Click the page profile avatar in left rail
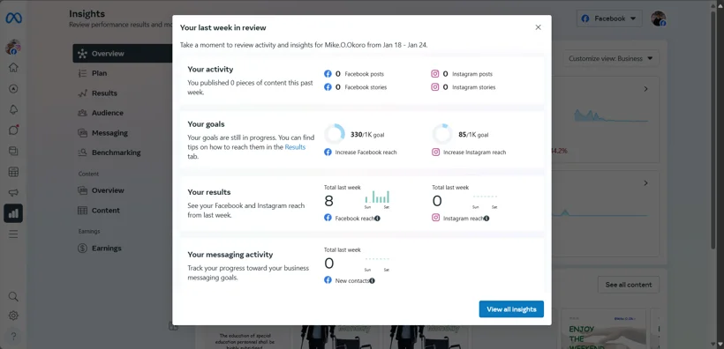Screen dimensions: 724x349 click(13, 47)
